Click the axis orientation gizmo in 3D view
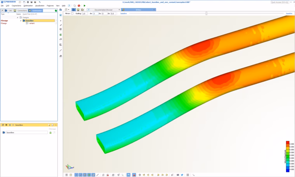The image size is (295, 177). [69, 167]
